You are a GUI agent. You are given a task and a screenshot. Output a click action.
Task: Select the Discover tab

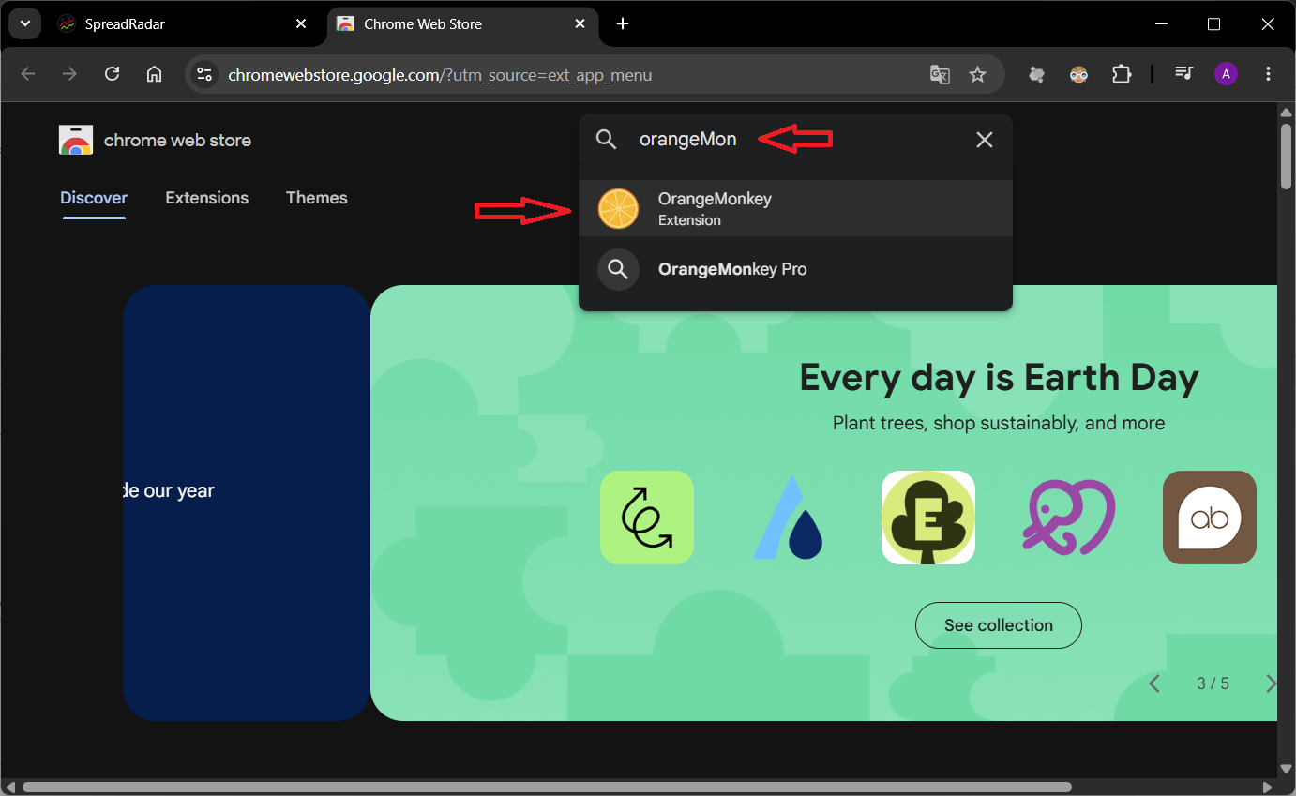click(x=94, y=198)
